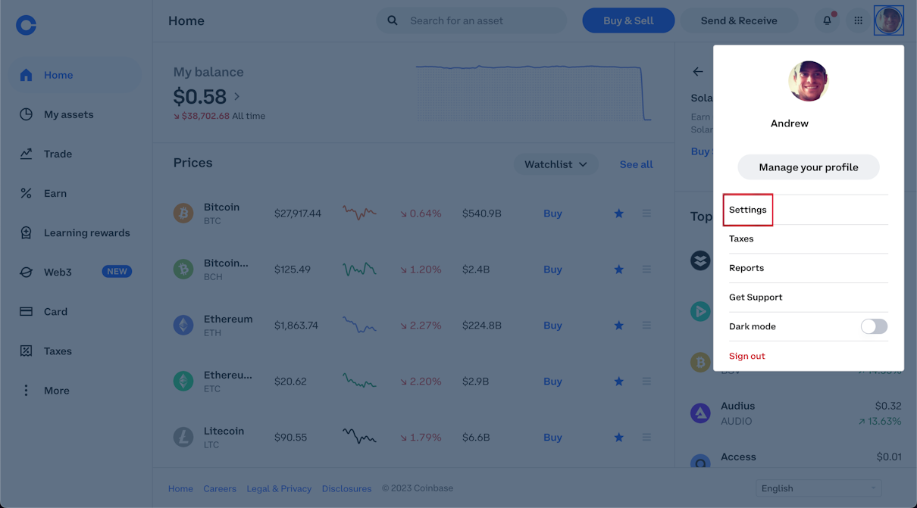Click the reorder handle on the Bitcoin Cash row

tap(646, 270)
